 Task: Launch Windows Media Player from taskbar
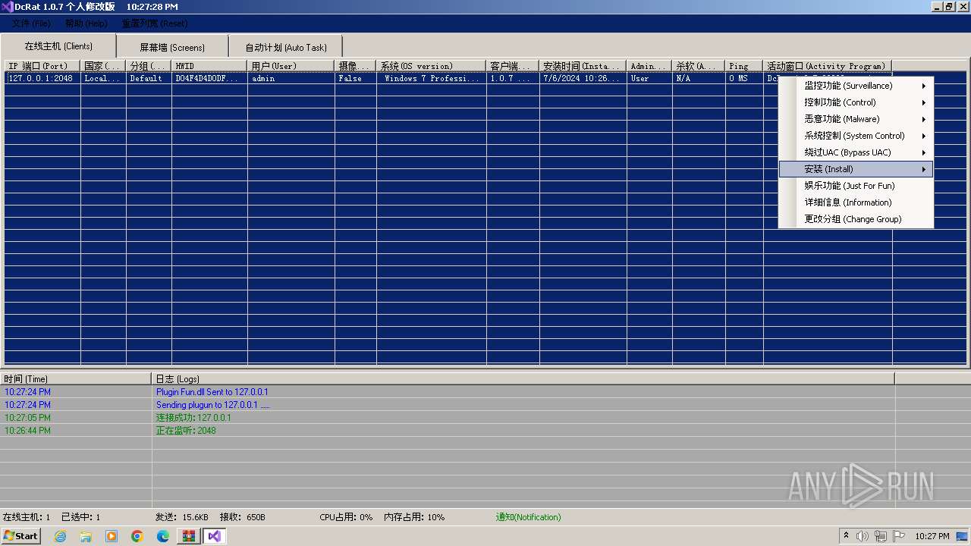pos(112,536)
